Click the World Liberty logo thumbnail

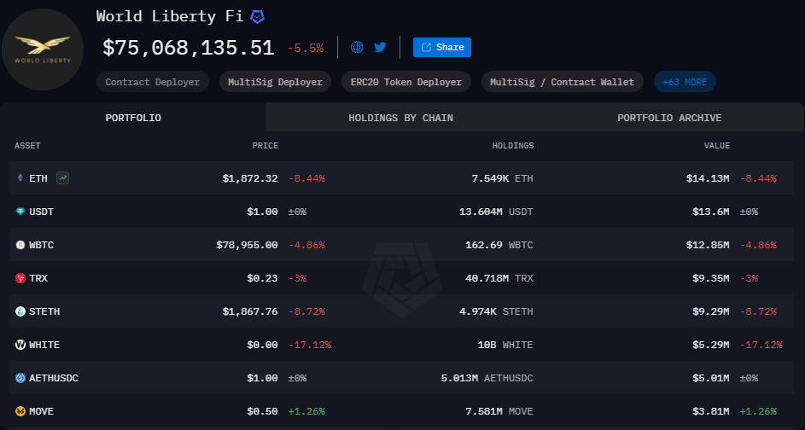tap(43, 49)
